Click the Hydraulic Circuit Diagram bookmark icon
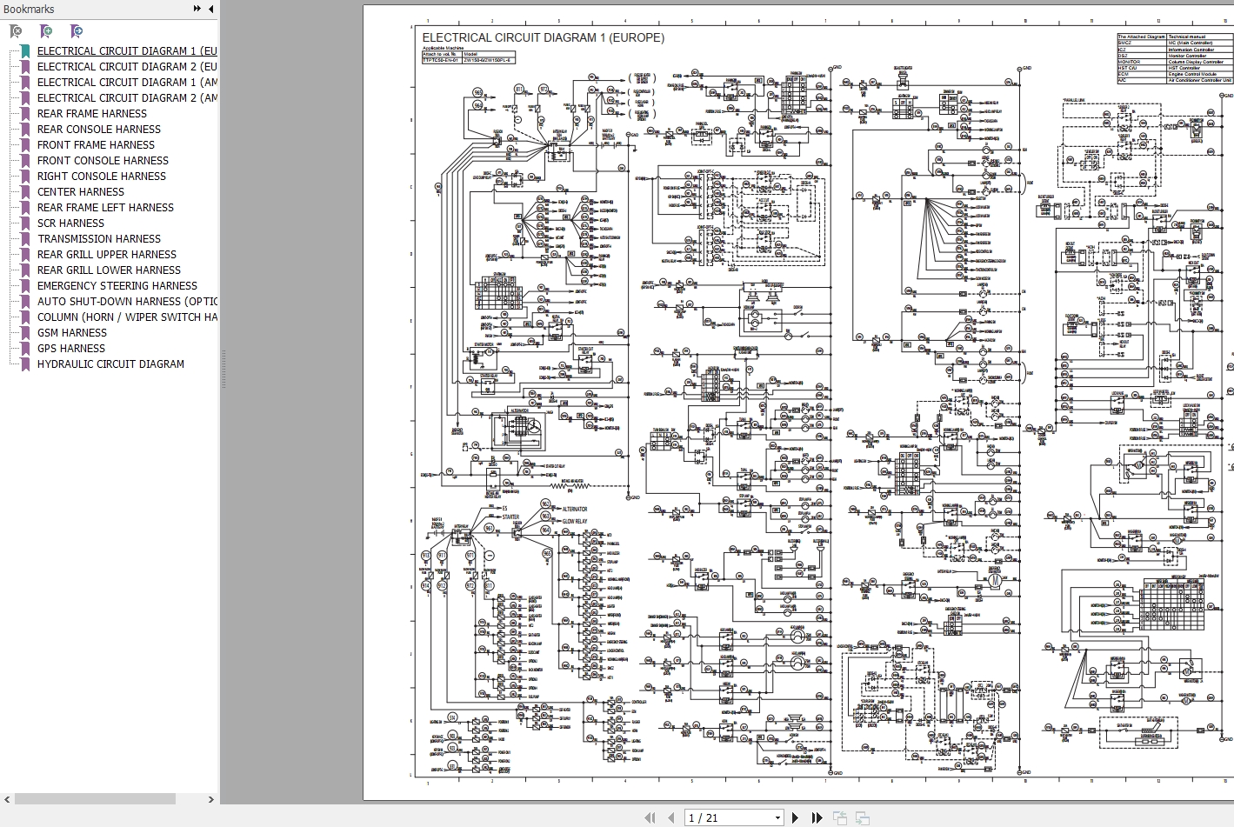This screenshot has width=1234, height=827. (x=25, y=364)
